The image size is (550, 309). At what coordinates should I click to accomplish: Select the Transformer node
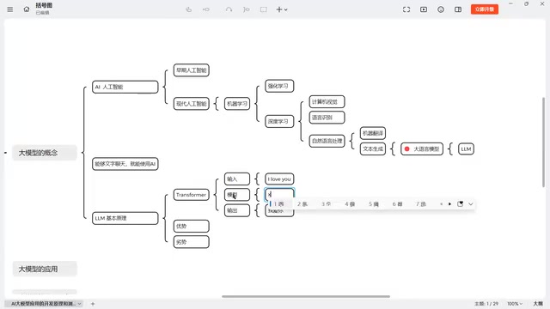pyautogui.click(x=191, y=195)
